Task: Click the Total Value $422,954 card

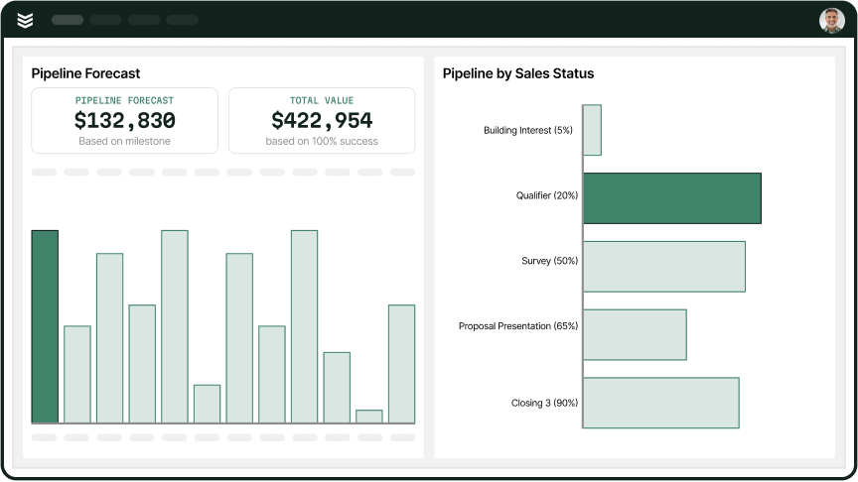Action: pos(322,121)
